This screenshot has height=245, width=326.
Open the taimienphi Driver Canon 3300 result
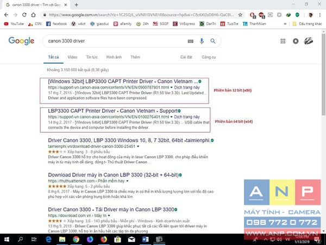[x=129, y=140]
